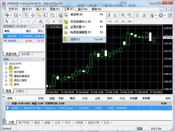Image resolution: width=175 pixels, height=132 pixels.
Task: Click the zoom in magnifier icon
Action: (123, 15)
